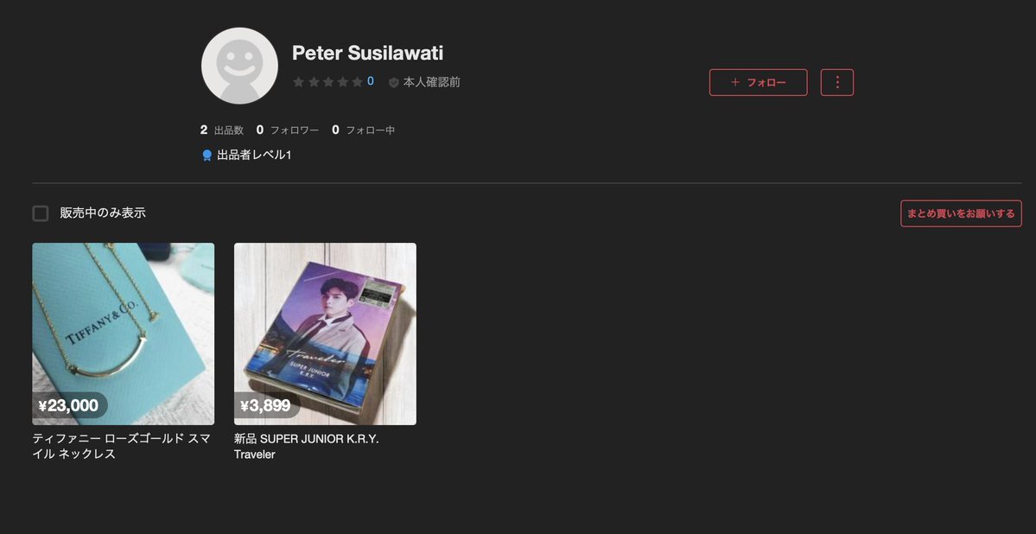1036x534 pixels.
Task: Click the plus icon in the follow button
Action: click(x=734, y=83)
